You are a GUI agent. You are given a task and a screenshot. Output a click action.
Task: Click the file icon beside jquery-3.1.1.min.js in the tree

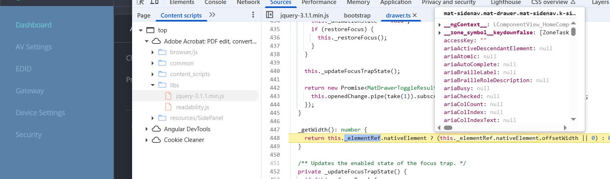point(168,96)
